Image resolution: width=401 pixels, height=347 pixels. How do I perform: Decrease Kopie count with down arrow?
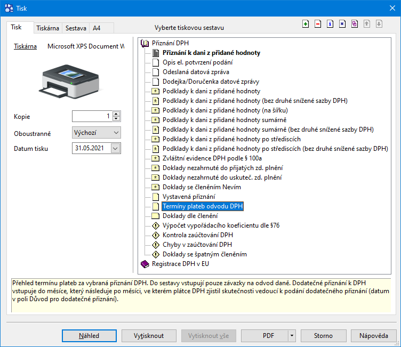116,119
